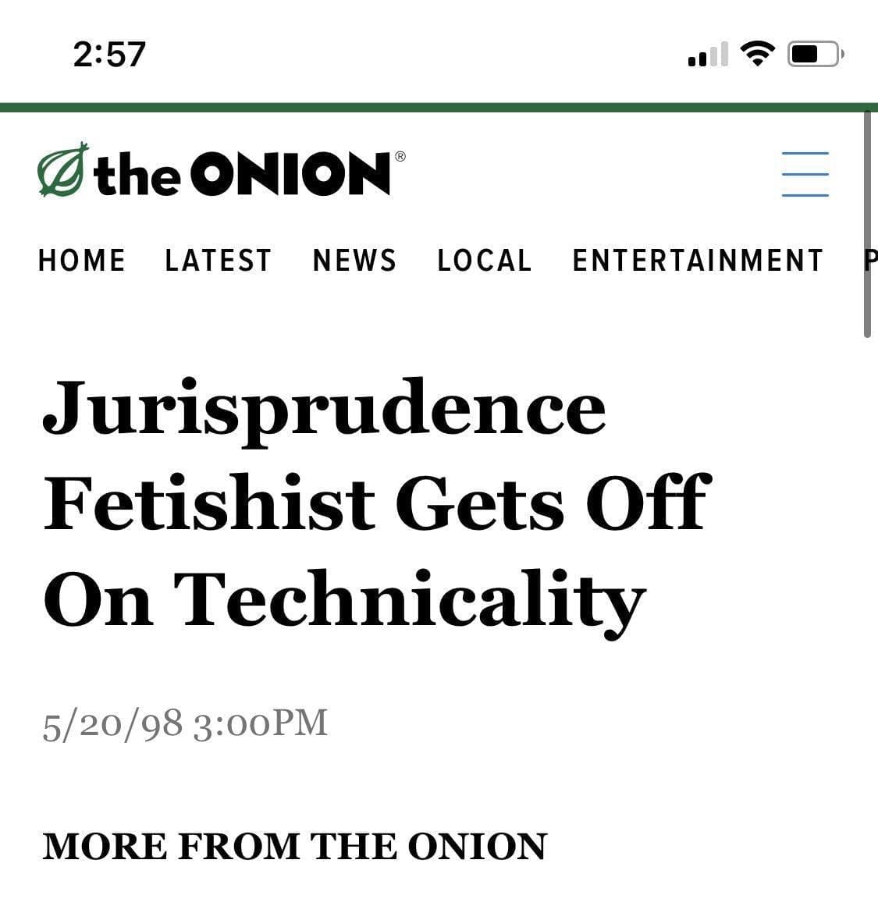The image size is (878, 906).
Task: Click the page's vertical scrollbar
Action: coord(867,226)
